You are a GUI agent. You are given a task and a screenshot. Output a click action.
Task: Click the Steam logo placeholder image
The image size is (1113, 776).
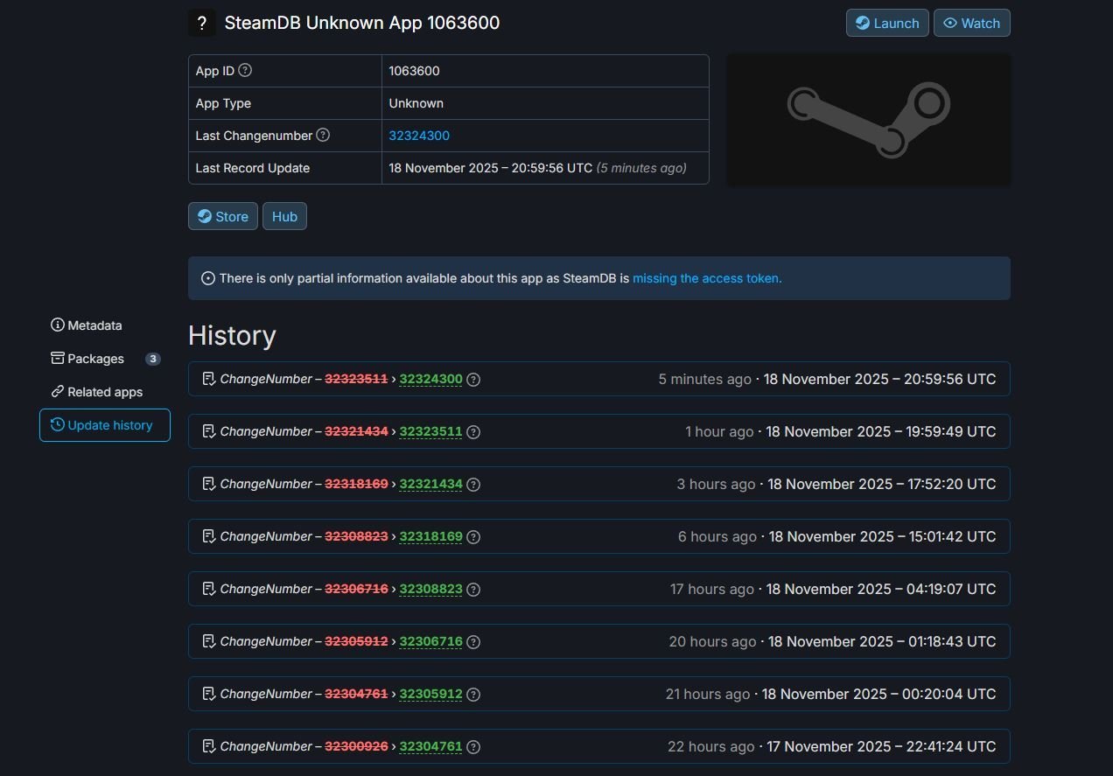[x=868, y=119]
